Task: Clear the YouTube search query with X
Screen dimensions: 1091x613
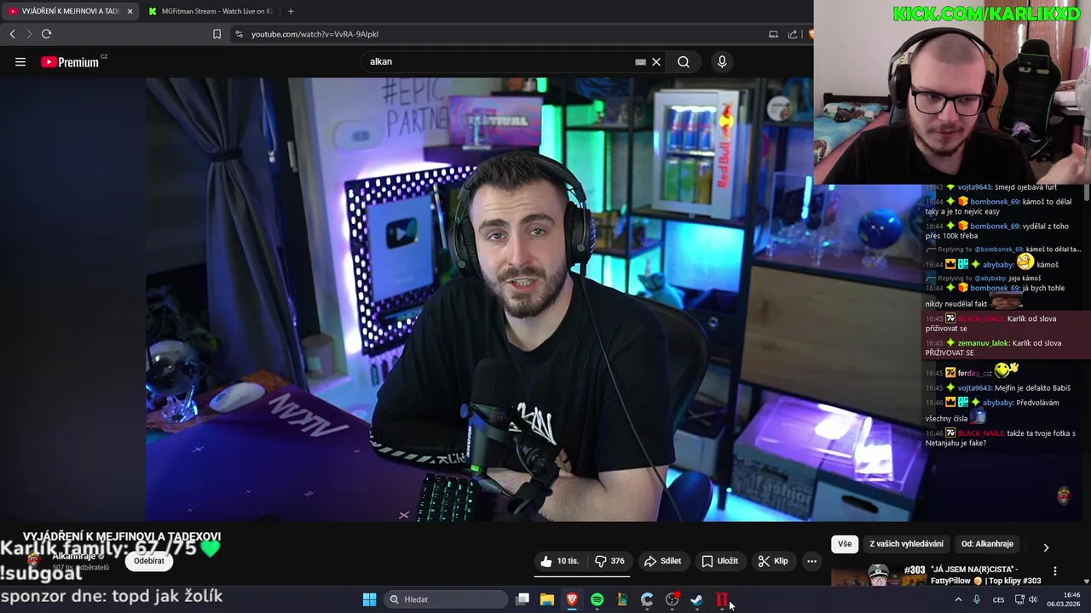Action: pos(656,61)
